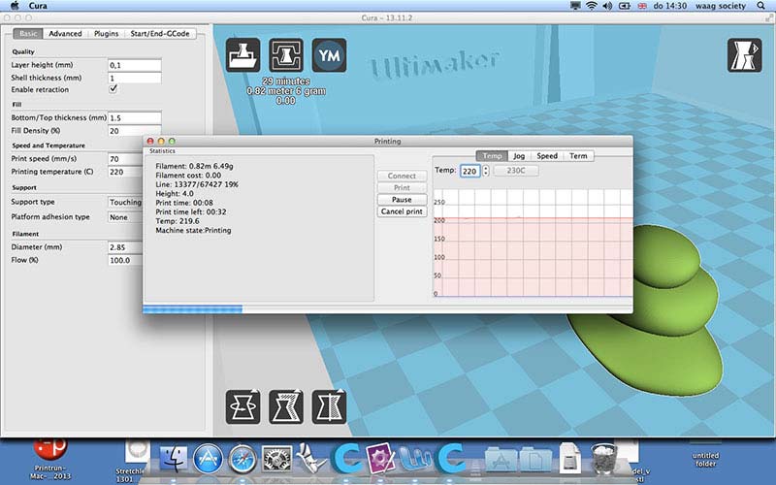Screen dimensions: 776x485
Task: Select the Scale model tool
Action: [286, 406]
